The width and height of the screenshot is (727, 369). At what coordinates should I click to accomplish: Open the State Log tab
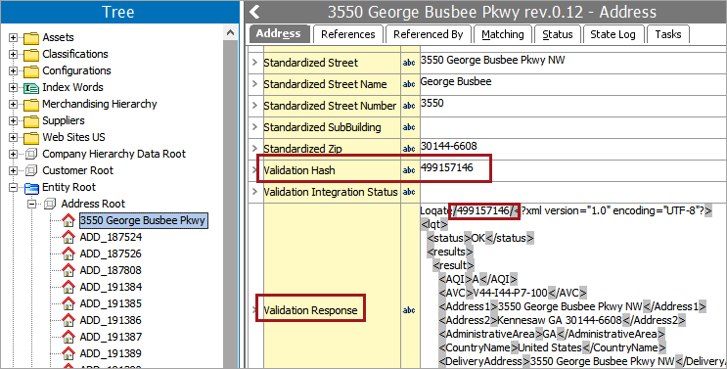pos(613,34)
